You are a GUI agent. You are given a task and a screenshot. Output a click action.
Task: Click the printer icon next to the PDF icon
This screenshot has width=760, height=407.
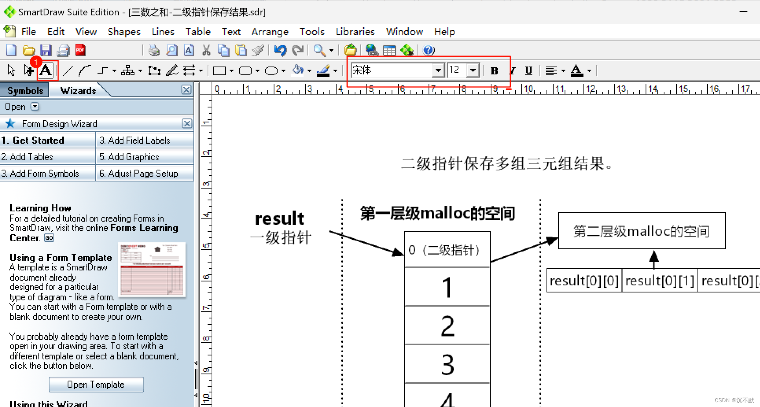63,50
